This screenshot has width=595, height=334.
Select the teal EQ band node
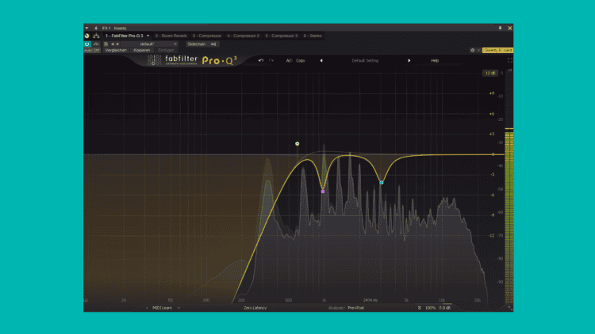pos(382,183)
